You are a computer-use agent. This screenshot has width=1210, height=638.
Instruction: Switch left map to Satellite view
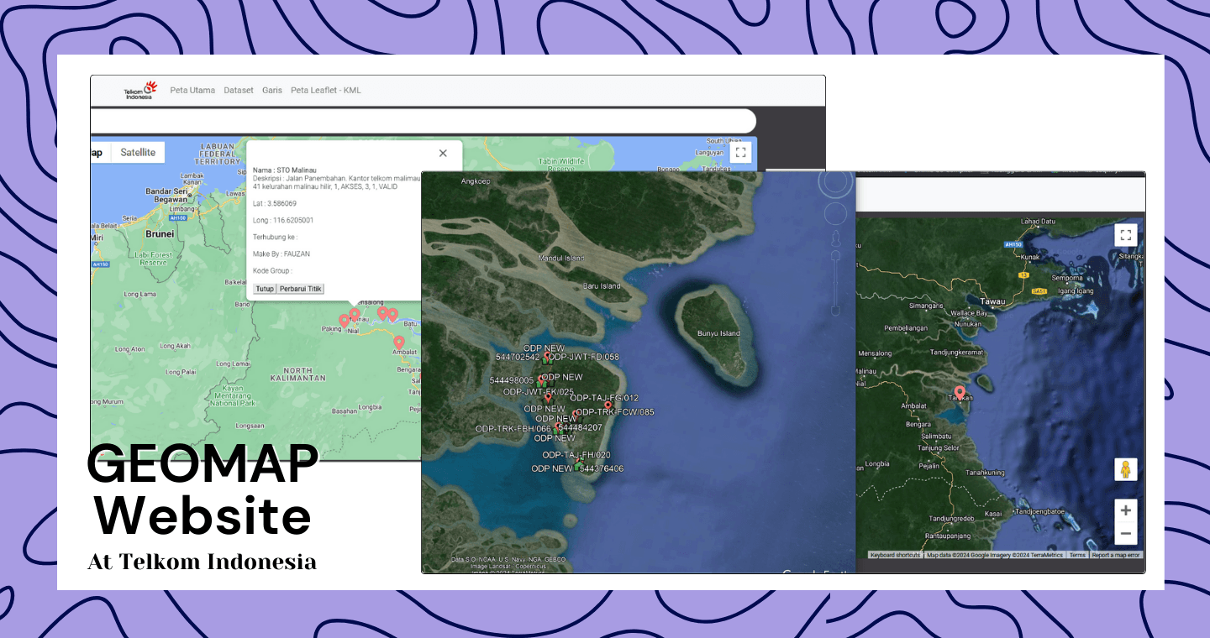click(138, 152)
